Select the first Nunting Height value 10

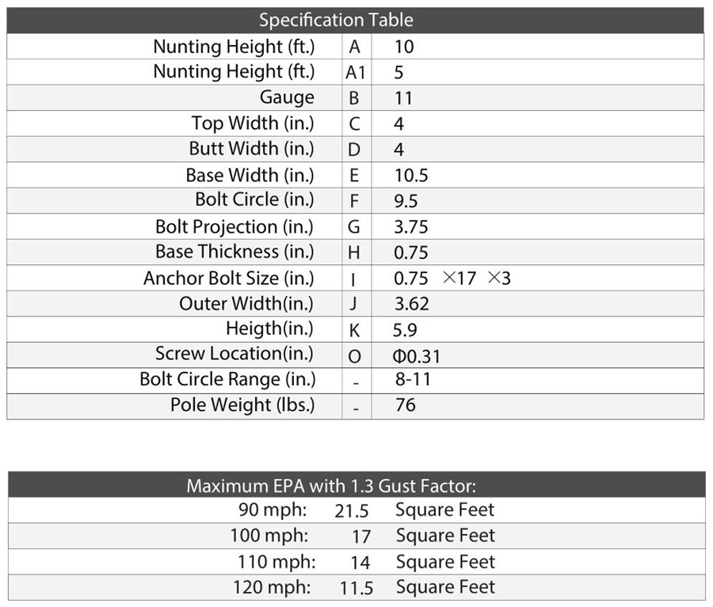[x=404, y=47]
